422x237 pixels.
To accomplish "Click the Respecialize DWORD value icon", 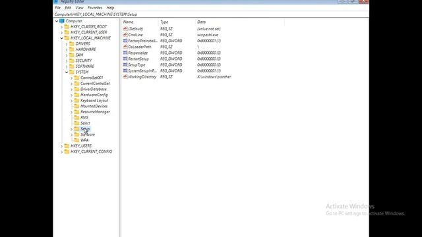I will tap(125, 53).
